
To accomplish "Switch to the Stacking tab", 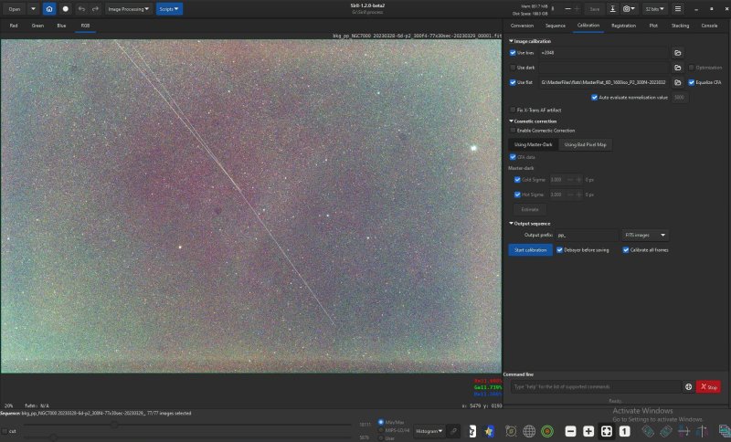I will (x=680, y=26).
